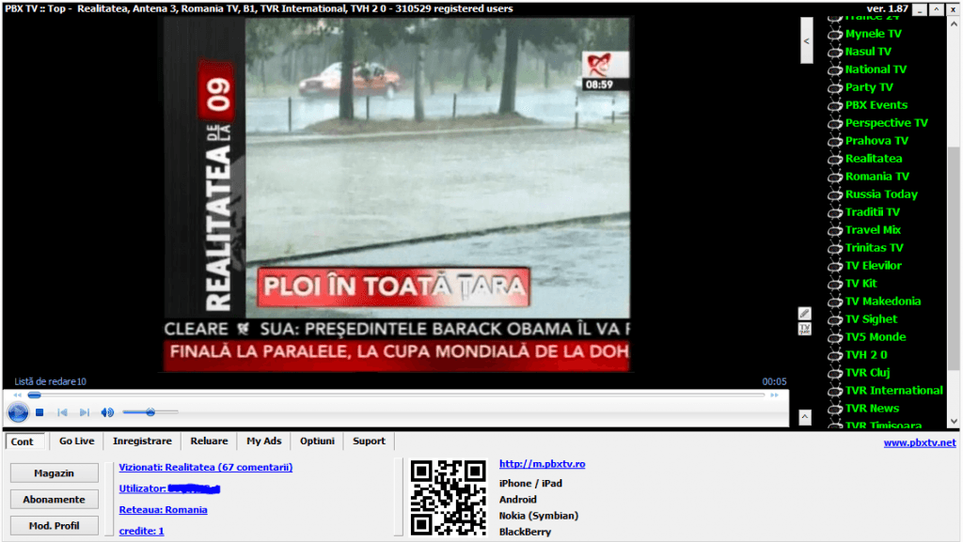Select Trinitas TV channel
The width and height of the screenshot is (963, 542).
click(x=874, y=248)
